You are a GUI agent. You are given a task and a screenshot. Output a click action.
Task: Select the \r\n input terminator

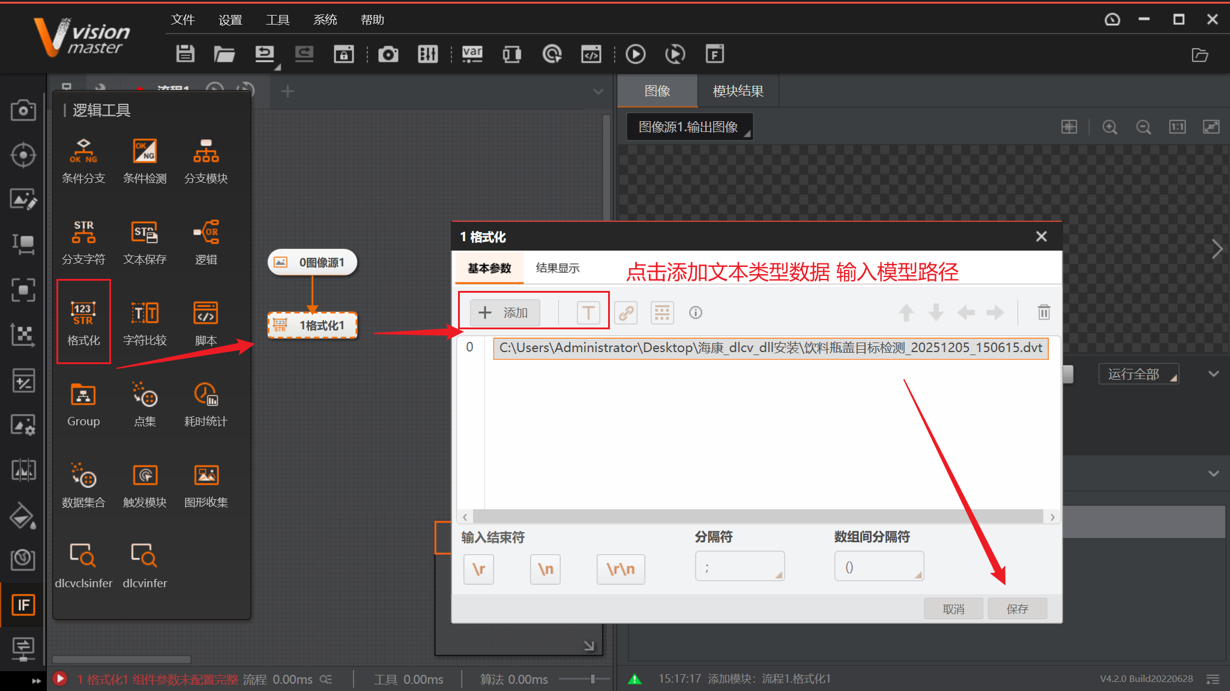620,569
